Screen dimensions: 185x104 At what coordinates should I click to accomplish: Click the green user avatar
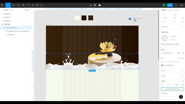click(164, 5)
